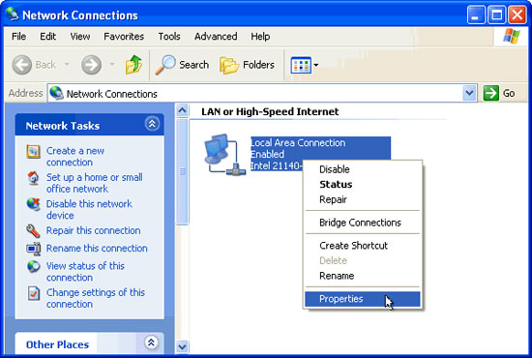Open the Advanced menu
Image resolution: width=532 pixels, height=358 pixels.
(x=216, y=37)
